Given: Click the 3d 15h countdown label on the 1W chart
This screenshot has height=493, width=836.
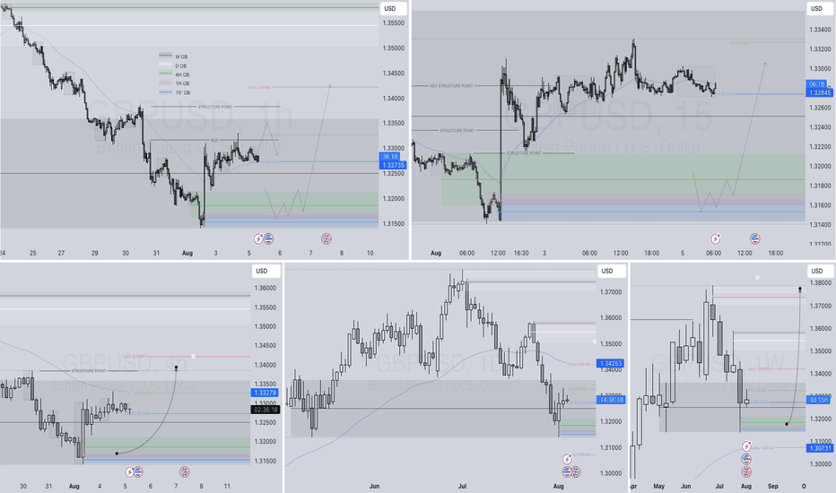Looking at the screenshot, I should pos(819,400).
